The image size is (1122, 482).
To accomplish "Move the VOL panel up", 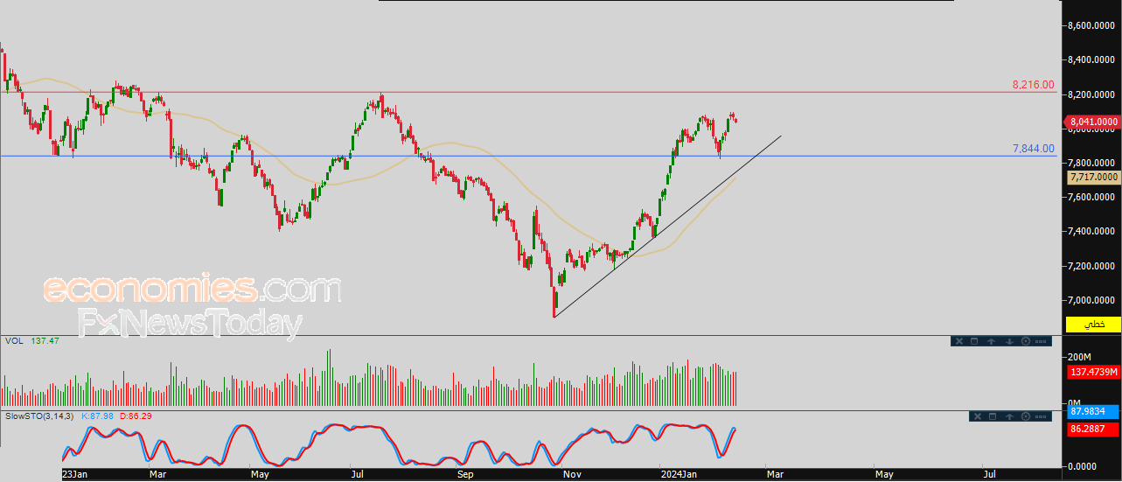I will point(991,341).
